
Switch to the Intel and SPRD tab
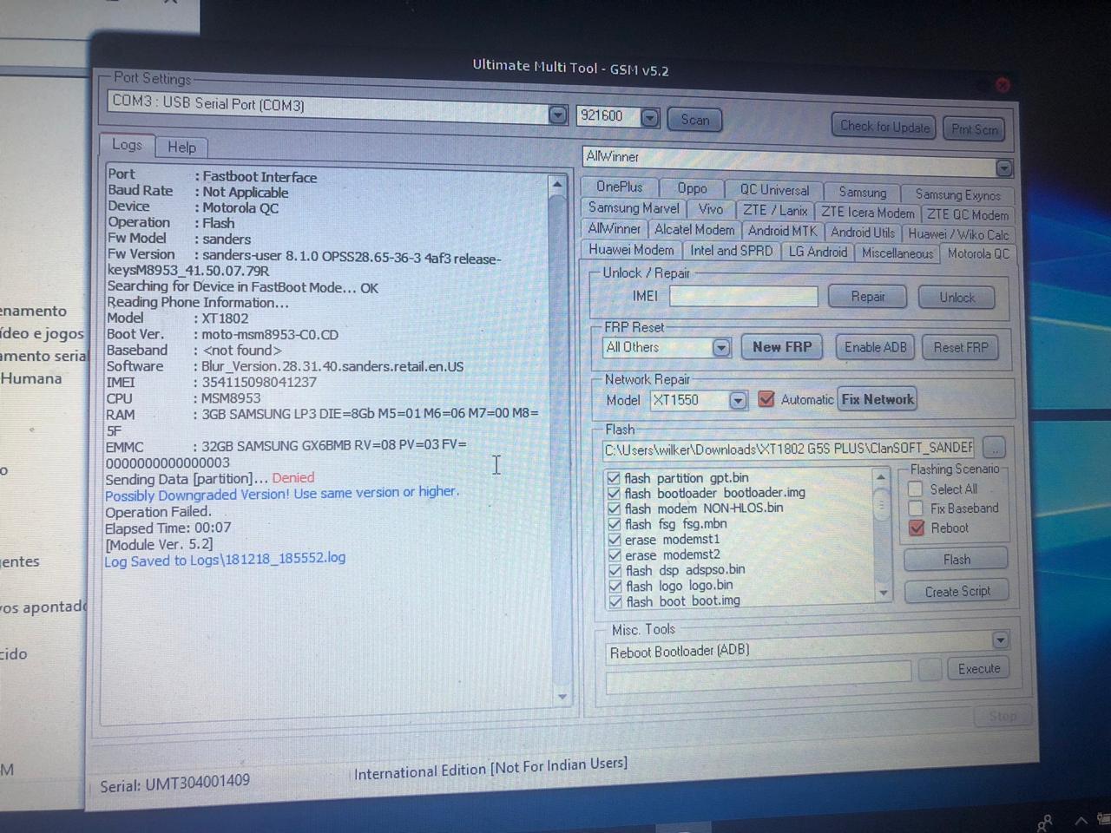point(731,251)
